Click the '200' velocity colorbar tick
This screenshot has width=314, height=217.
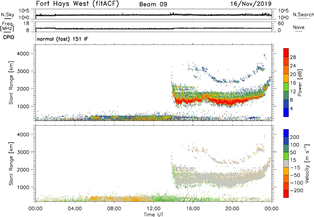coord(295,137)
